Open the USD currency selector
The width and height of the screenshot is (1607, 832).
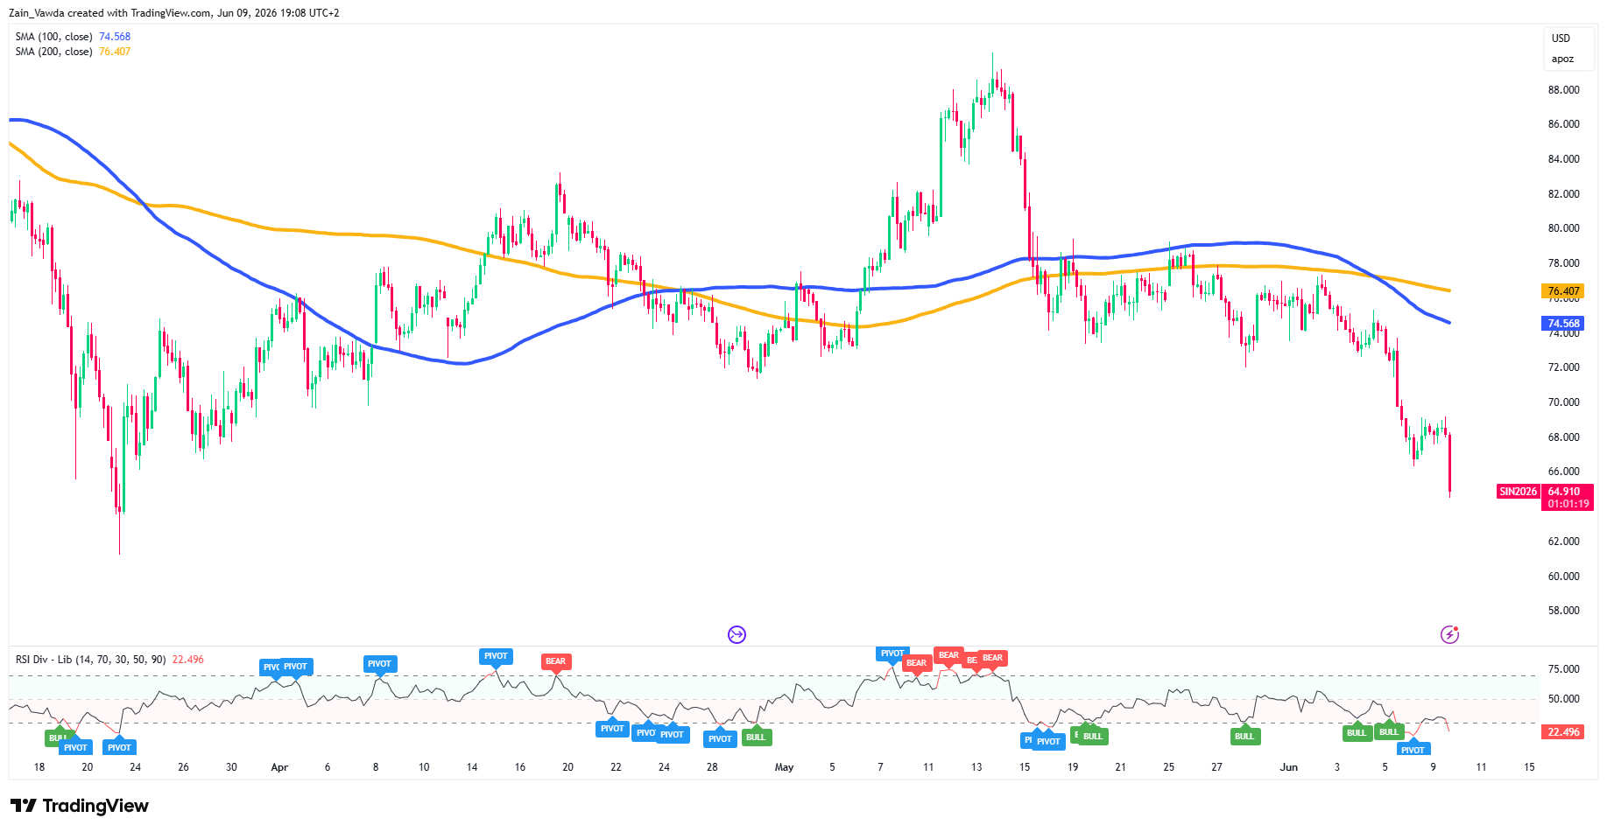coord(1561,38)
